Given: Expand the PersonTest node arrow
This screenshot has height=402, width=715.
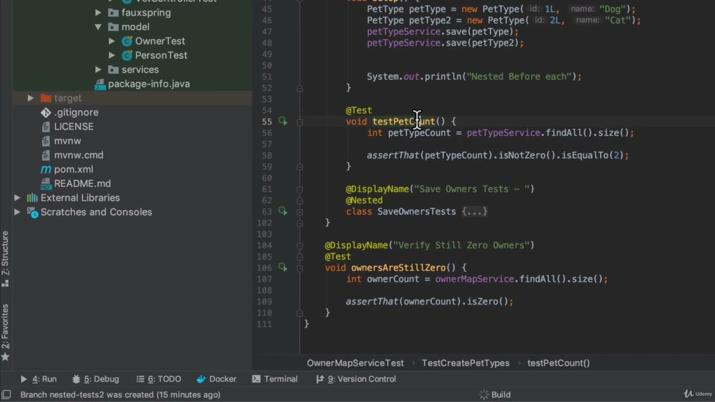Looking at the screenshot, I should [112, 55].
